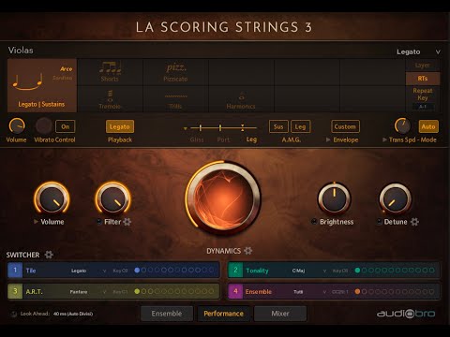The image size is (450, 337).
Task: Click the blue slot number 1 badge
Action: [15, 271]
